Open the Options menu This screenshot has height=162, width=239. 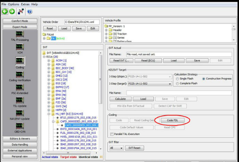13,4
